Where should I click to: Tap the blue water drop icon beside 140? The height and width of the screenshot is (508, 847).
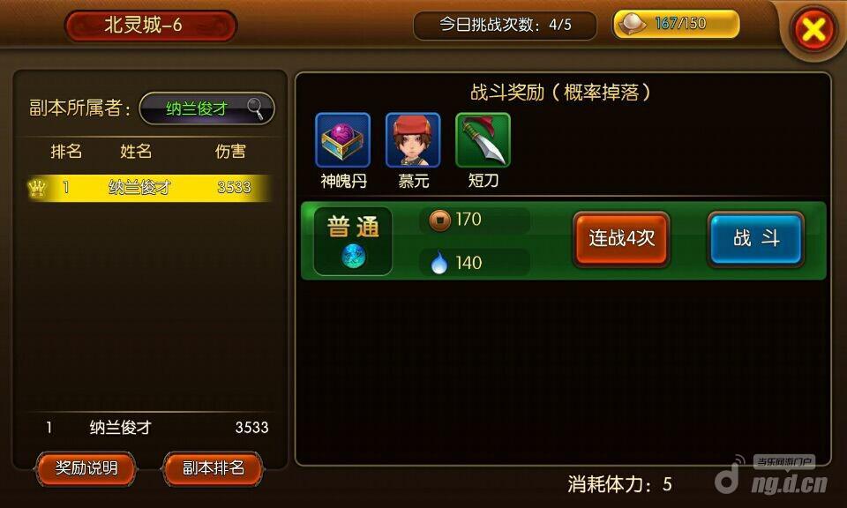pyautogui.click(x=439, y=262)
